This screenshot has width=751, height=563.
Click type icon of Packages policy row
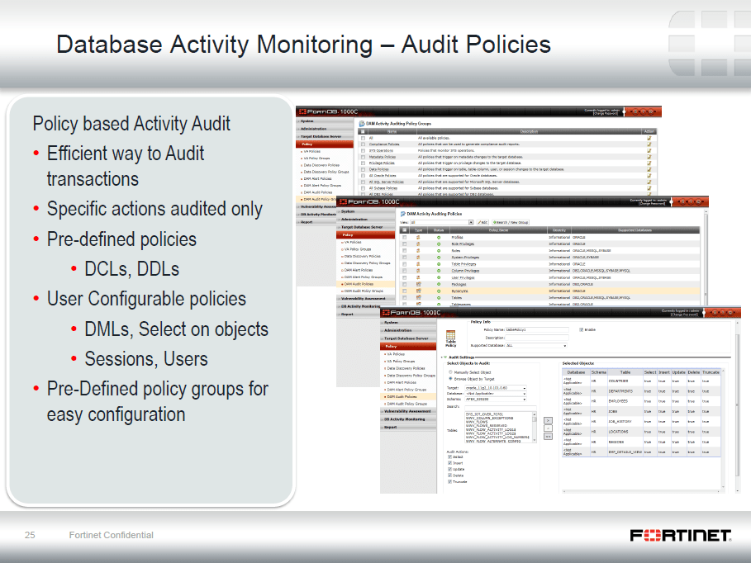(418, 284)
